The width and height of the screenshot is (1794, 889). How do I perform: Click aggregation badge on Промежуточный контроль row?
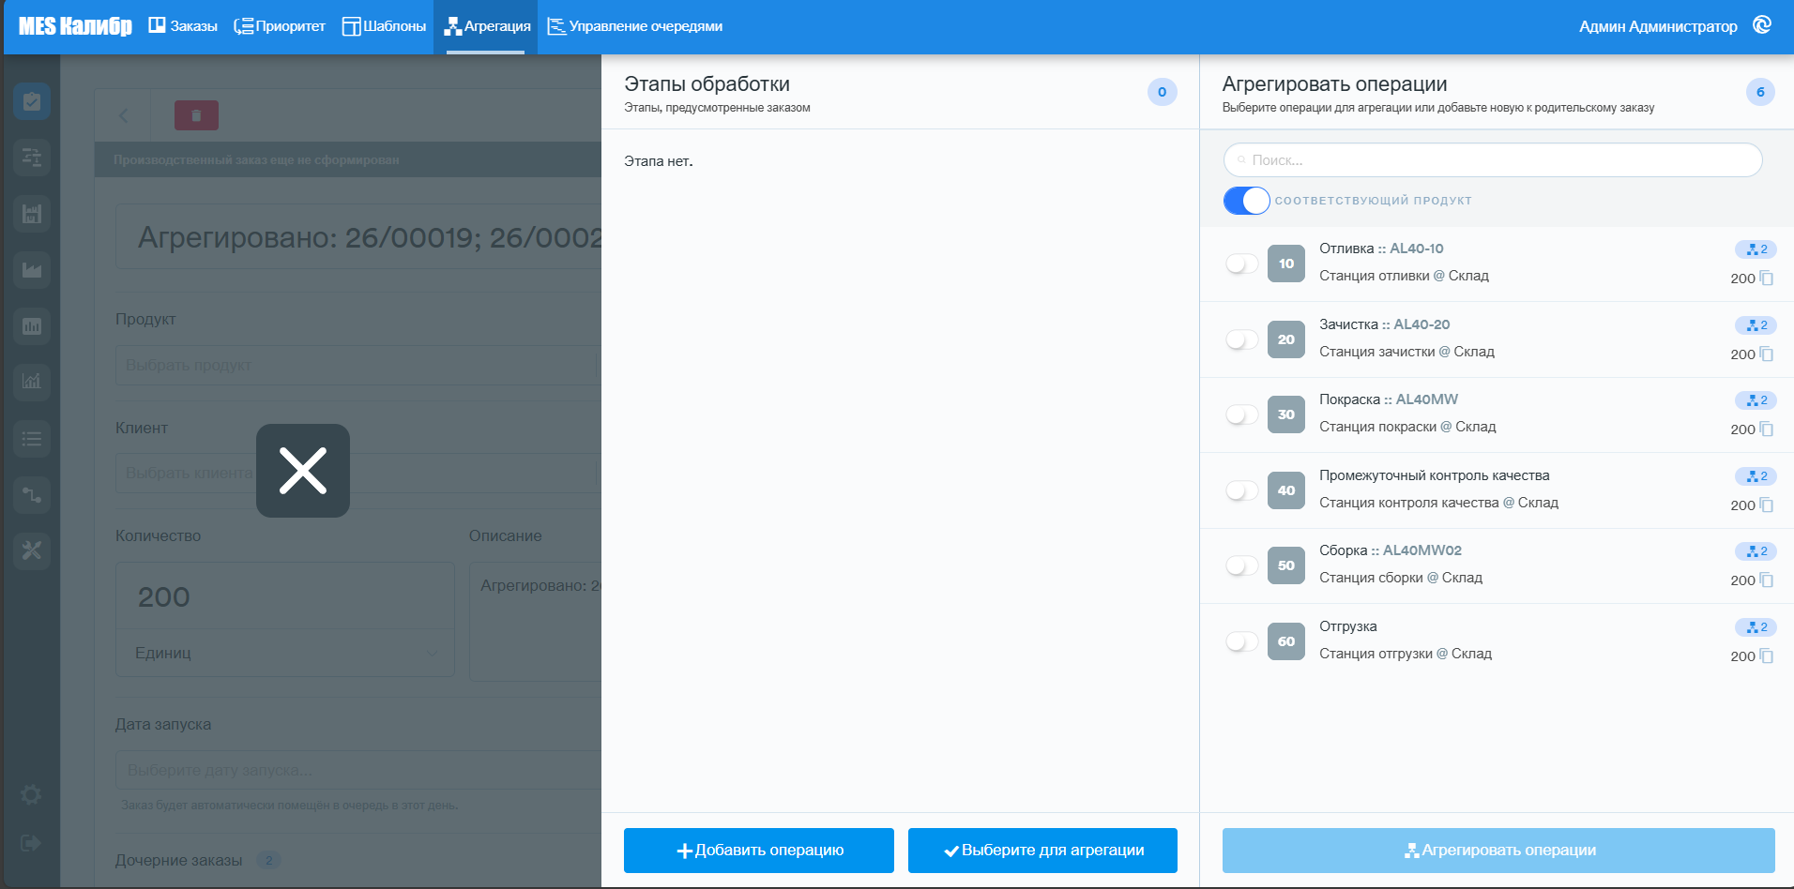point(1756,476)
